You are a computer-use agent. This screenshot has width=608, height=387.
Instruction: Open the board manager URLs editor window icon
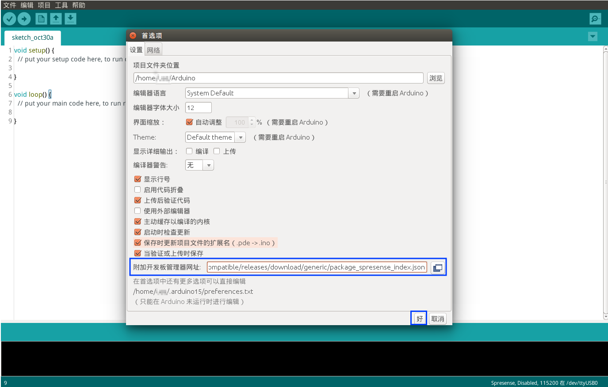pos(437,268)
